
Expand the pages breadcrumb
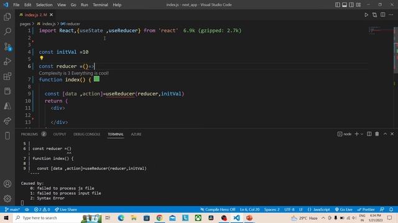coord(25,24)
